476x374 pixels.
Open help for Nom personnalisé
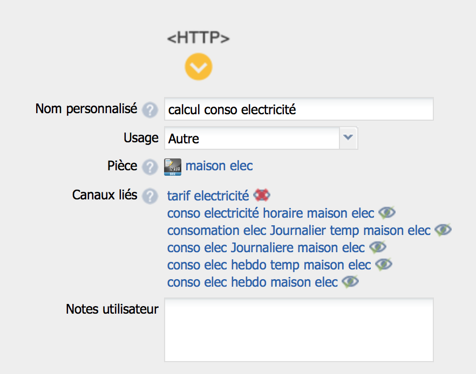click(150, 110)
